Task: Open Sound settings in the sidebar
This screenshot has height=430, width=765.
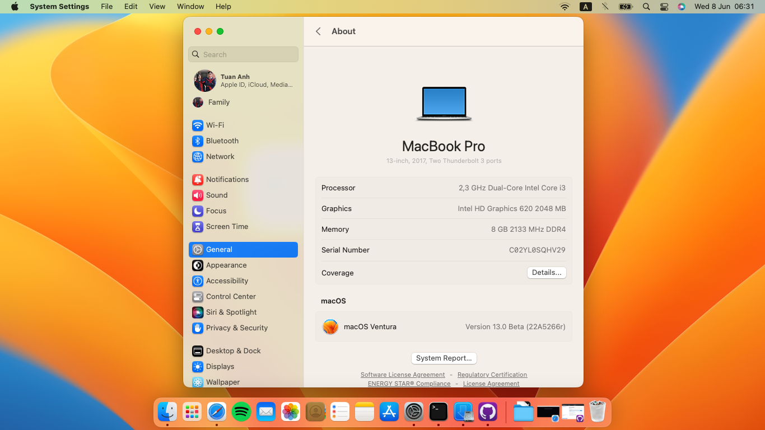Action: [x=243, y=195]
